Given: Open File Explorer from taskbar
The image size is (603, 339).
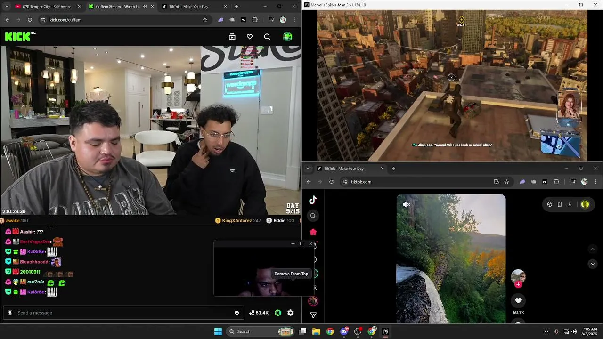Looking at the screenshot, I should click(x=316, y=331).
